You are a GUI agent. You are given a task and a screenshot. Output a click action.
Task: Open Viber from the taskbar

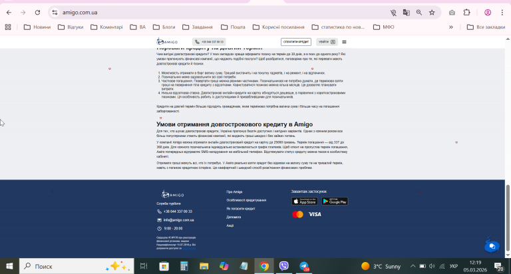(x=284, y=266)
